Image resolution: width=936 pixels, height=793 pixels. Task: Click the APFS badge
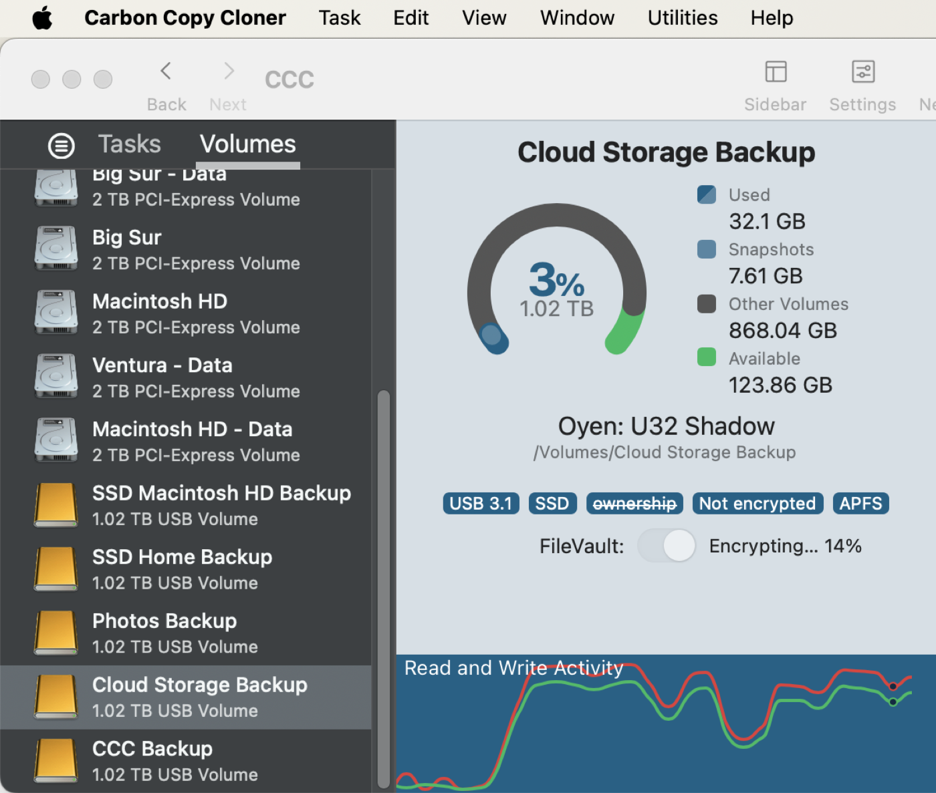[x=860, y=503]
